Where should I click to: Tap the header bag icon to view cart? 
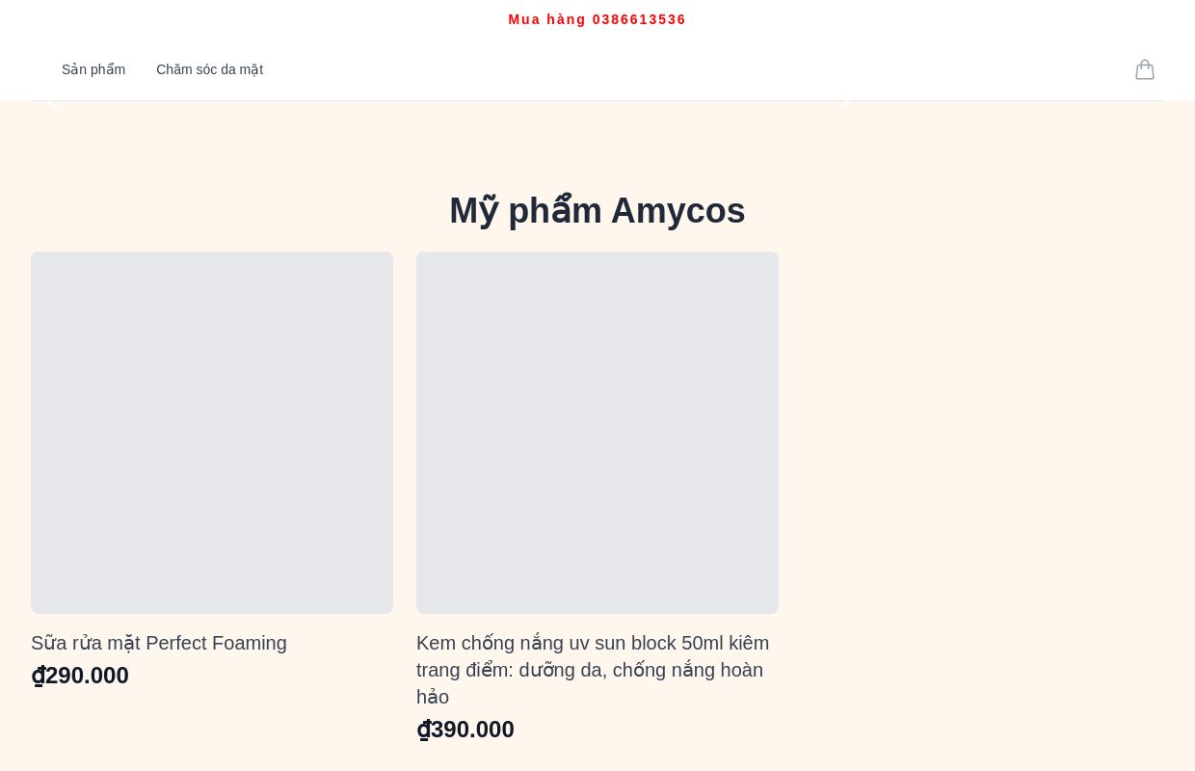tap(1145, 69)
